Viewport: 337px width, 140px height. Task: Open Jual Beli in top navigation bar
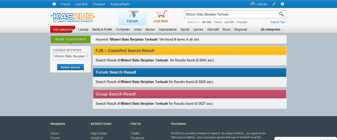click(x=81, y=4)
